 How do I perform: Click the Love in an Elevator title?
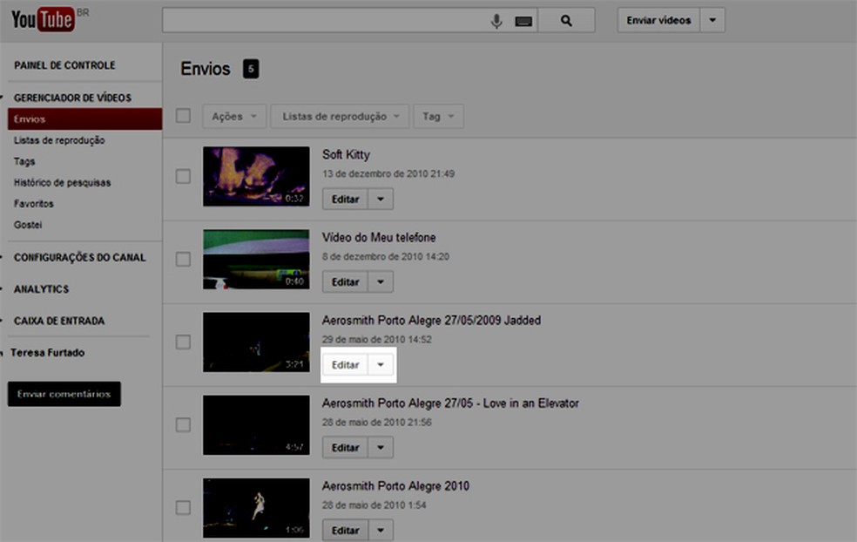click(450, 403)
